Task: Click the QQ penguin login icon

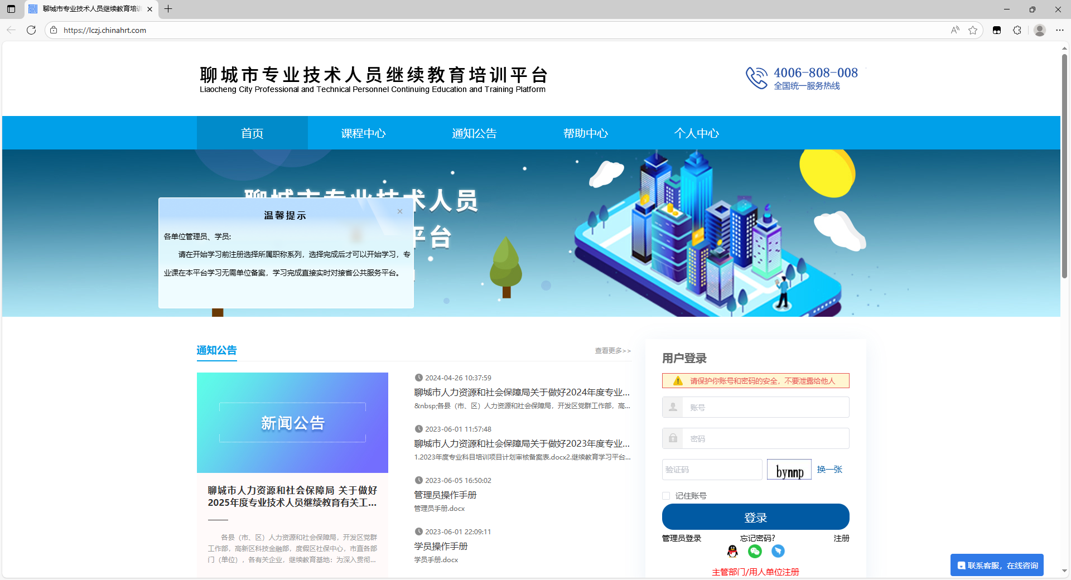Action: (x=732, y=551)
